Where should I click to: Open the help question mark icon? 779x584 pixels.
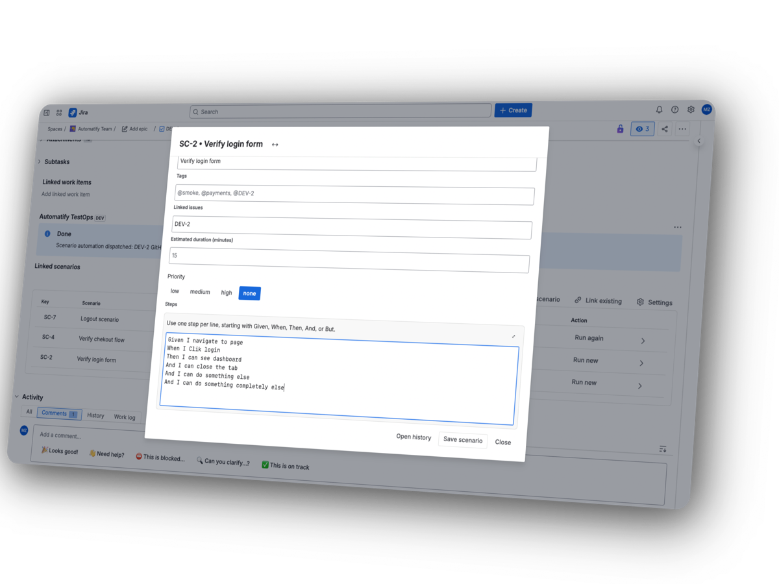click(675, 110)
